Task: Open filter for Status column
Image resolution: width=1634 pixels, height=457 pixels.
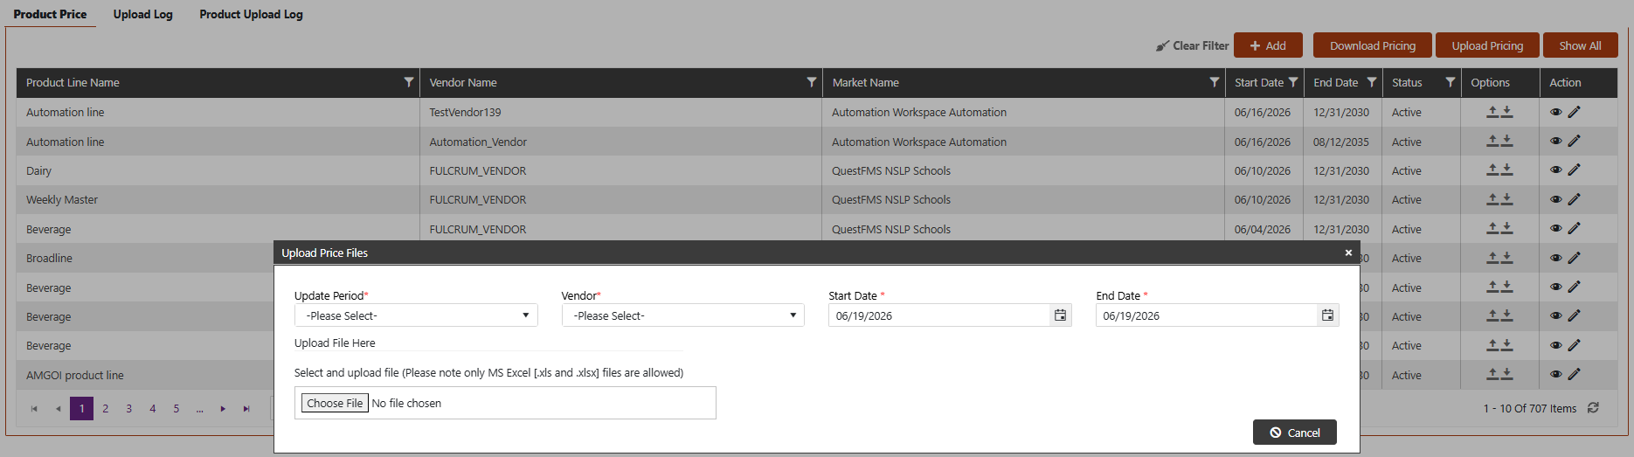Action: point(1451,82)
